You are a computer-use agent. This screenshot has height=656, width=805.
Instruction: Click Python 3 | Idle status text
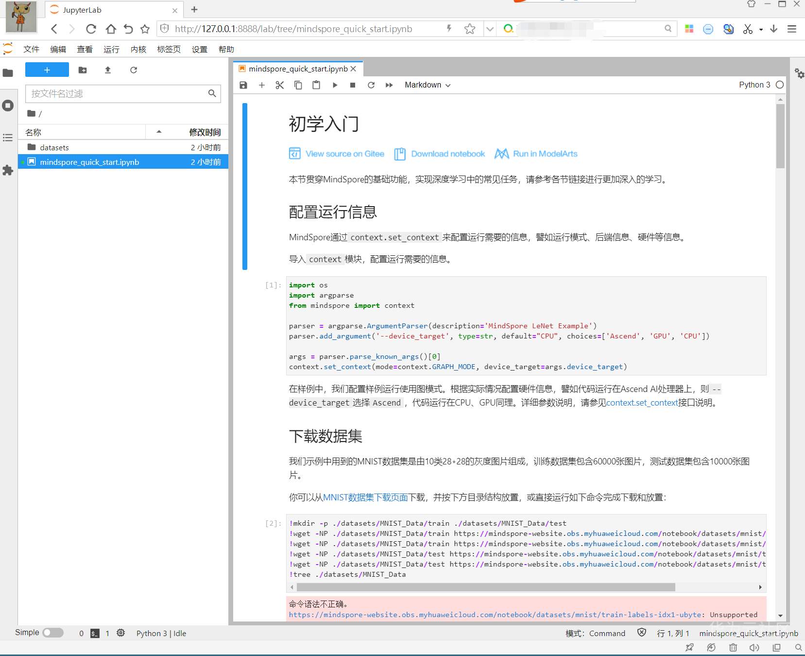161,633
